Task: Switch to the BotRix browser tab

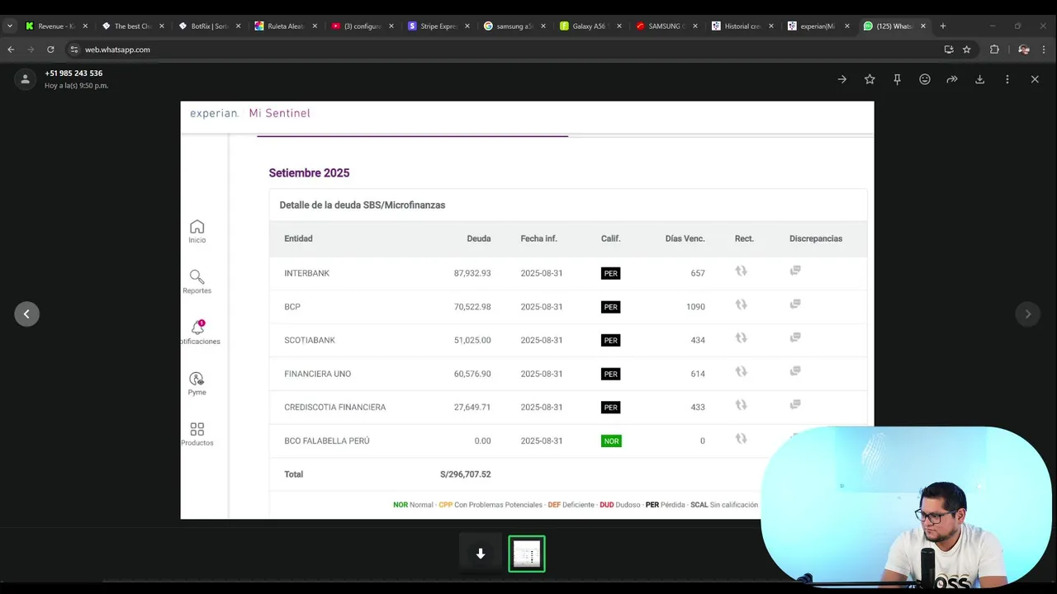Action: click(209, 26)
